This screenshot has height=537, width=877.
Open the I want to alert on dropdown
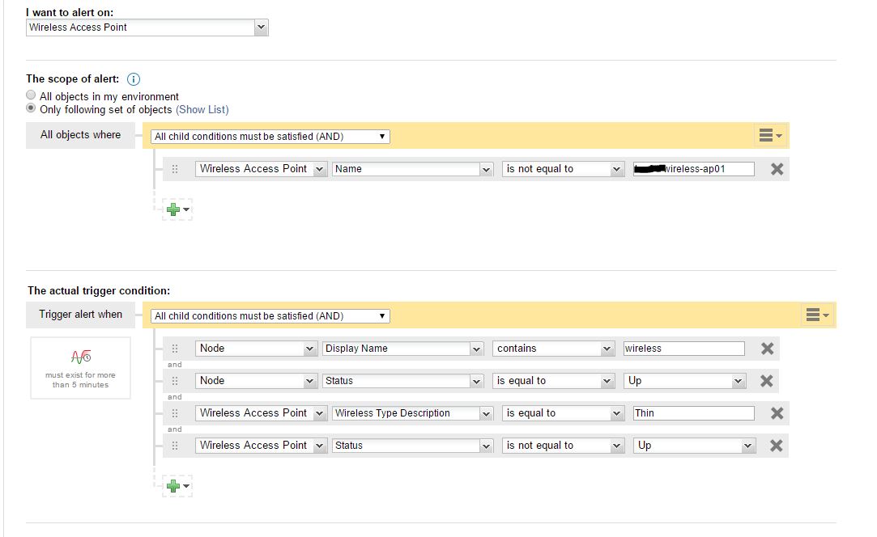(x=147, y=27)
